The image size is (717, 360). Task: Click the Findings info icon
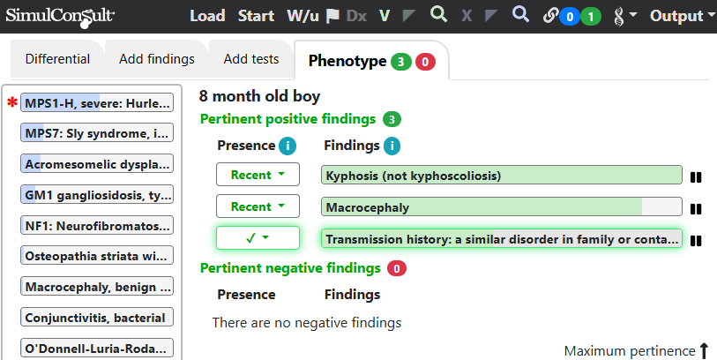392,146
